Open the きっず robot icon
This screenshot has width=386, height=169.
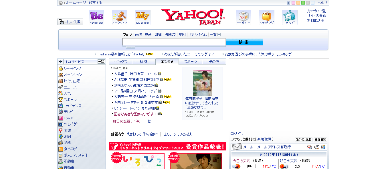pyautogui.click(x=290, y=17)
